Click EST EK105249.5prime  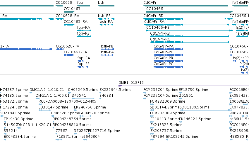[x=182, y=137]
